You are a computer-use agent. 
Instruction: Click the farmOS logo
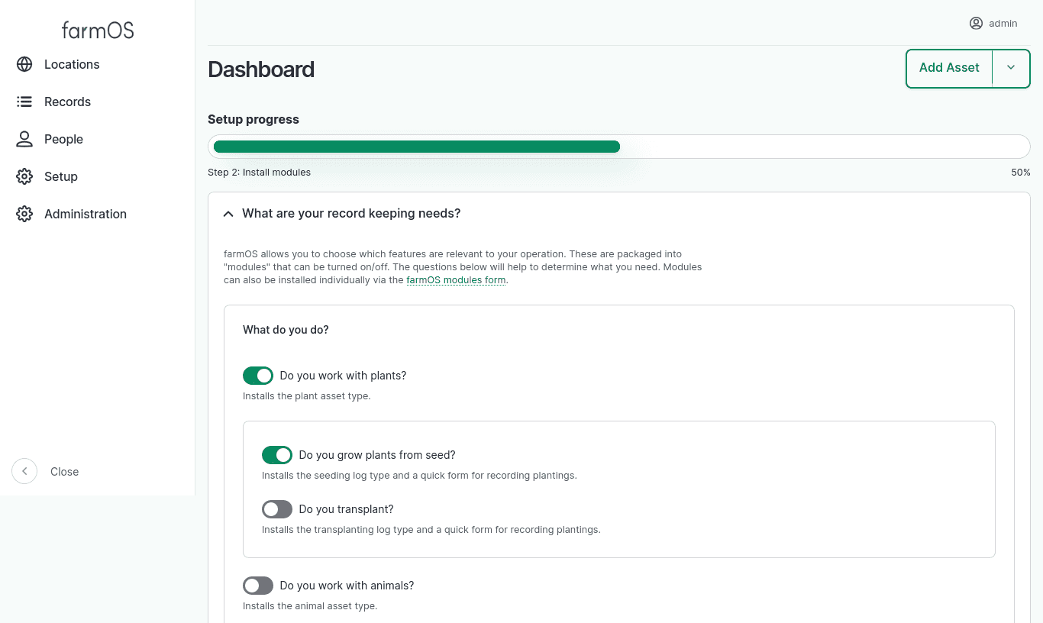pyautogui.click(x=98, y=30)
